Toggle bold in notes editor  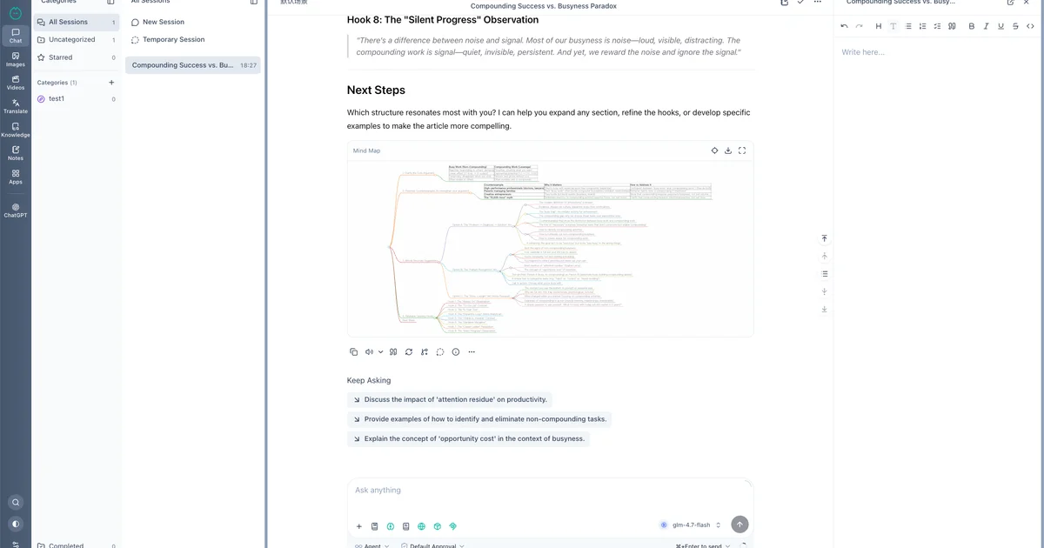[x=972, y=26]
